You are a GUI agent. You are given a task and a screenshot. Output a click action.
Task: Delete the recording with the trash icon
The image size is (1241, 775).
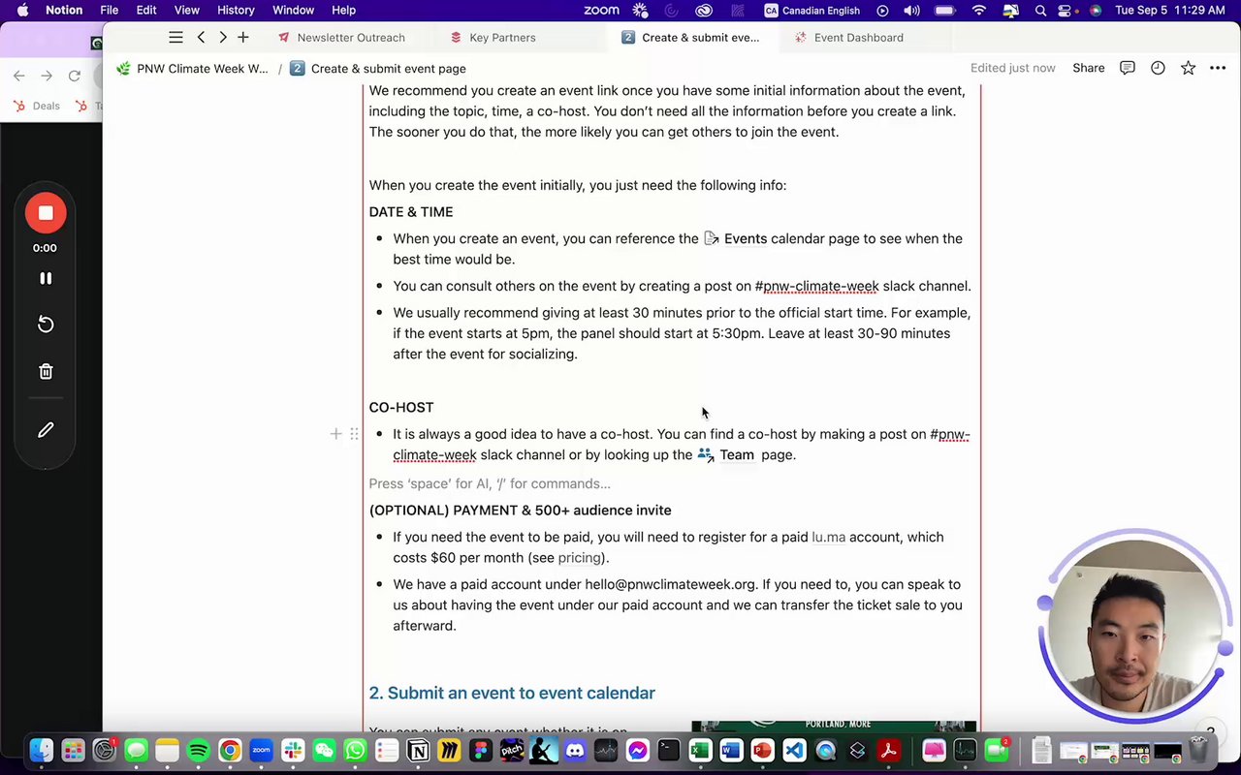[46, 372]
